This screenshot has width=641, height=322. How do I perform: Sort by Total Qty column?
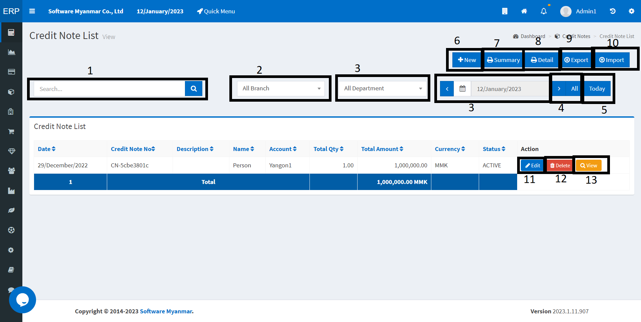pyautogui.click(x=329, y=149)
